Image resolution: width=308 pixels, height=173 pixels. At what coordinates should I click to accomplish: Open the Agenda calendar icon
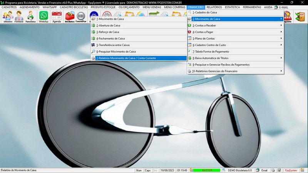pos(57,17)
